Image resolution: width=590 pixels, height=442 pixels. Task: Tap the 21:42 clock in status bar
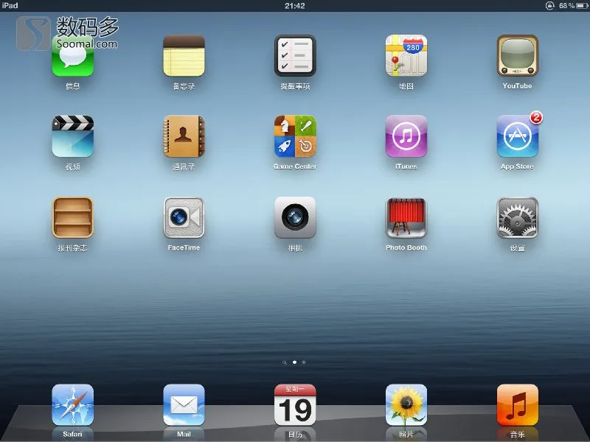(294, 6)
